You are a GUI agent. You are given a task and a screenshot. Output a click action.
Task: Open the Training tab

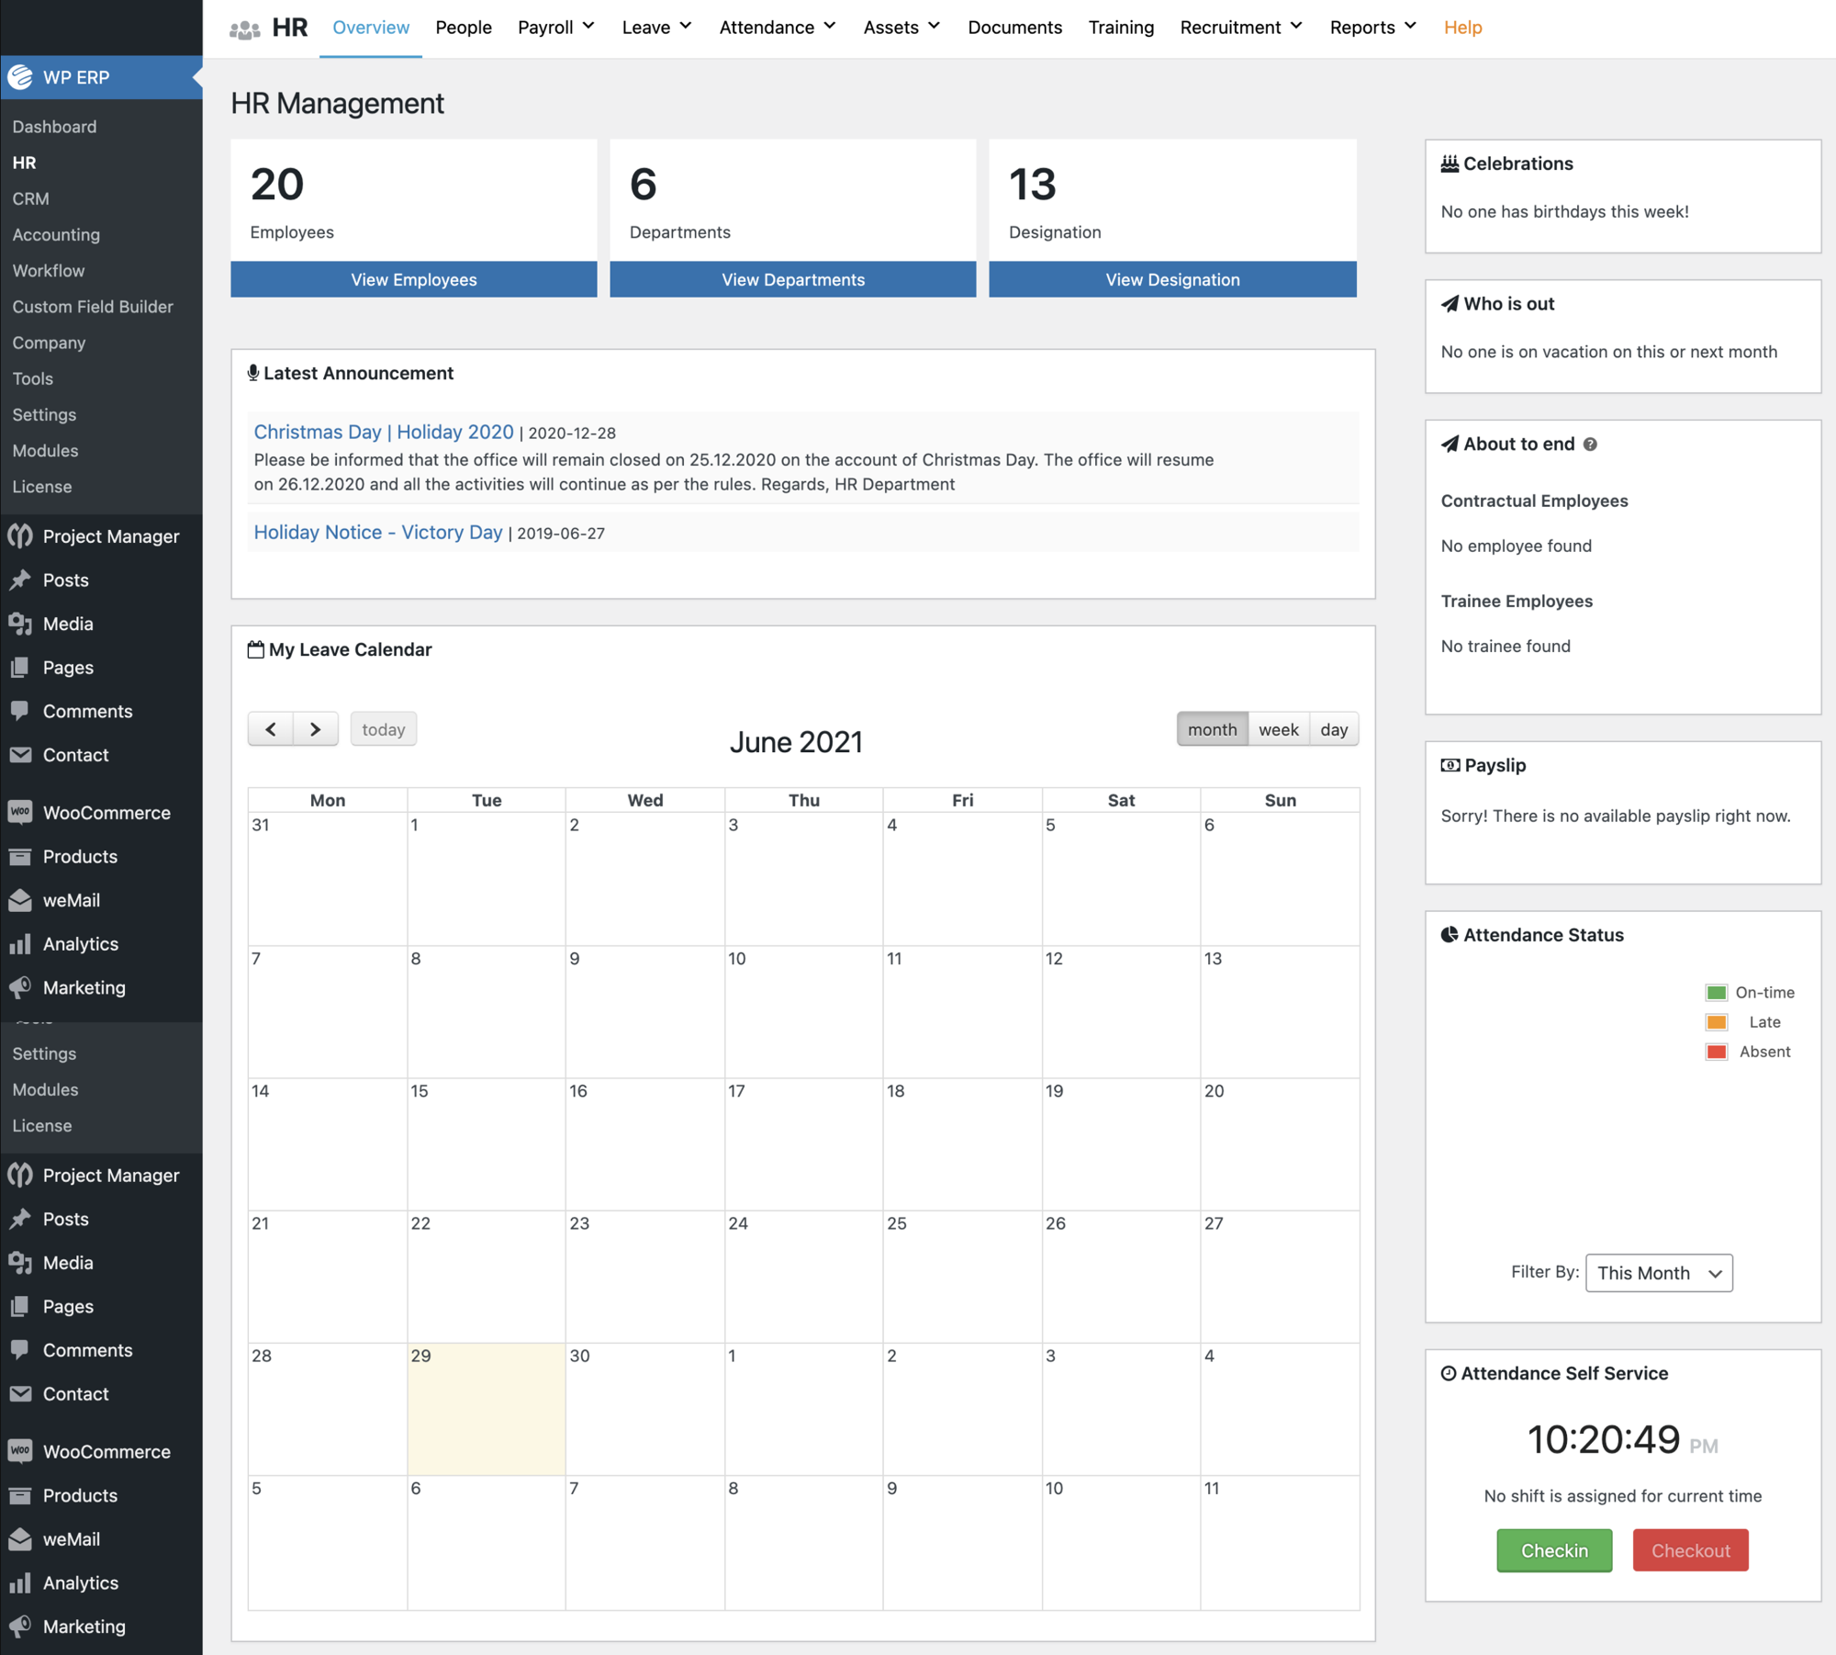[1121, 28]
